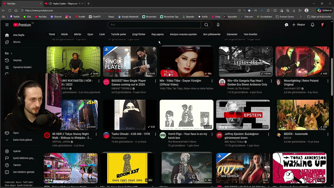This screenshot has height=188, width=334.
Task: Open more options for Jeffrey Epstein video
Action: pyautogui.click(x=269, y=134)
